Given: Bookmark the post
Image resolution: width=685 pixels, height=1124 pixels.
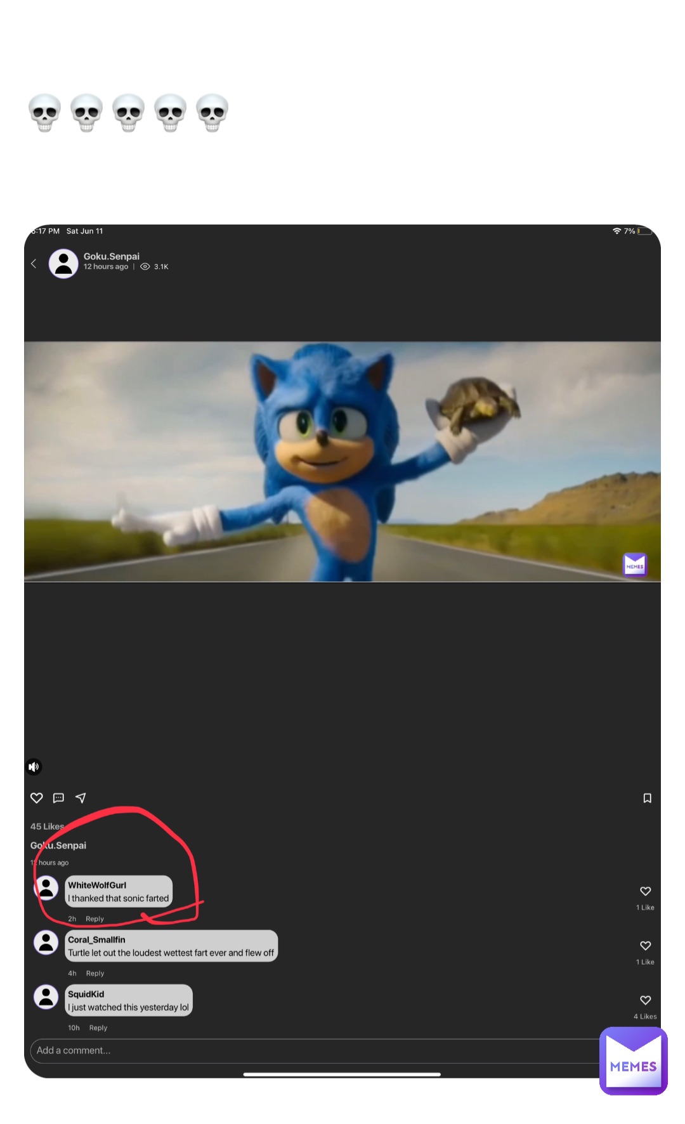Looking at the screenshot, I should (x=647, y=798).
